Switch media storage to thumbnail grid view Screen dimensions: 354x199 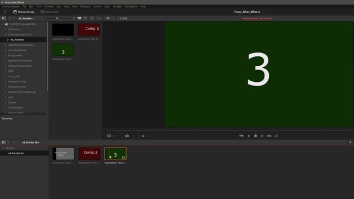80,18
